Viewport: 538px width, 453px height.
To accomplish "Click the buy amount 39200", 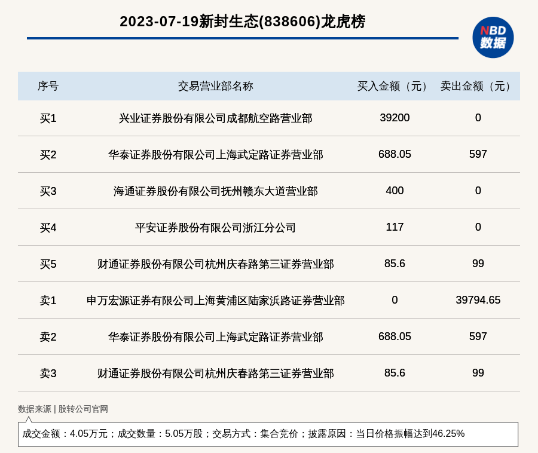I will point(395,118).
